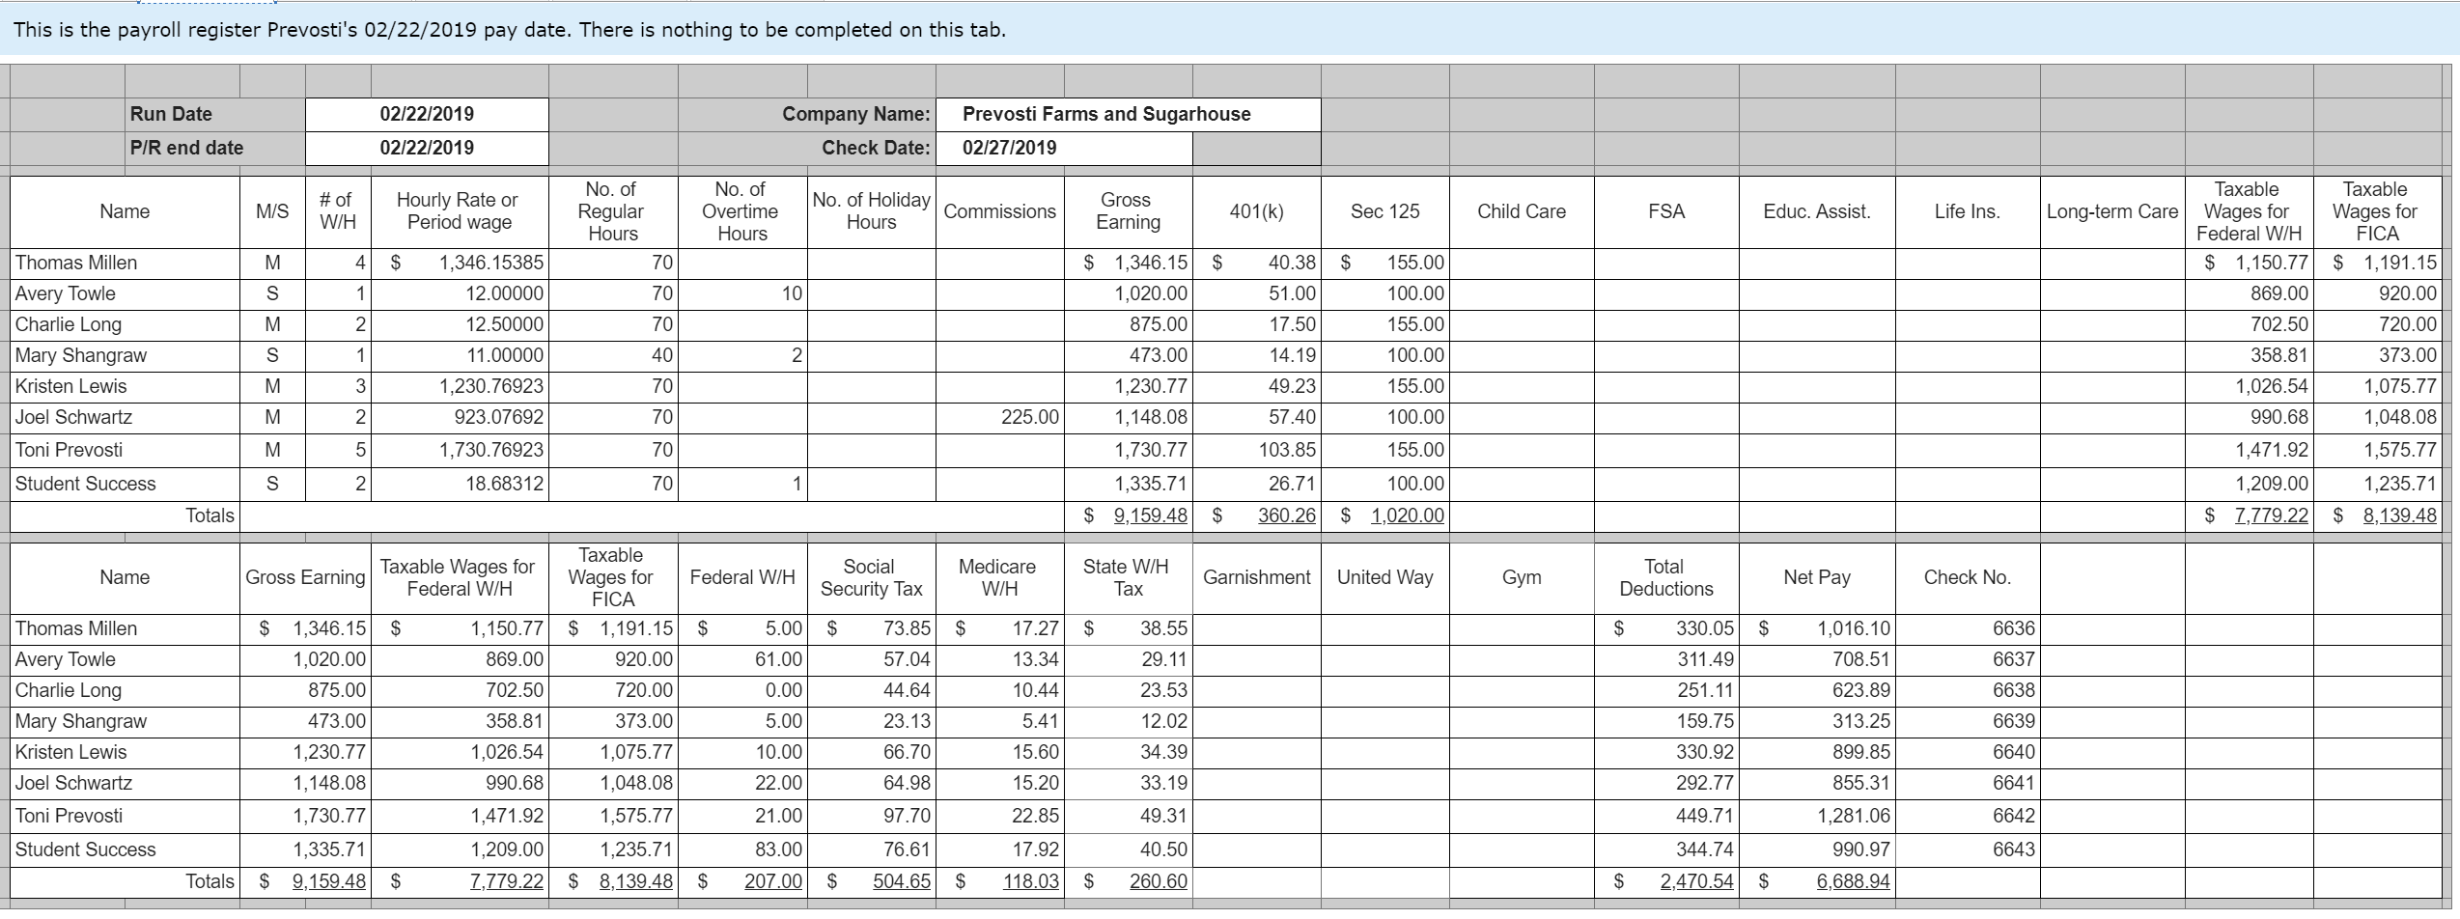Select the Social Security Tax total 504.65
Image resolution: width=2460 pixels, height=919 pixels.
tap(871, 881)
